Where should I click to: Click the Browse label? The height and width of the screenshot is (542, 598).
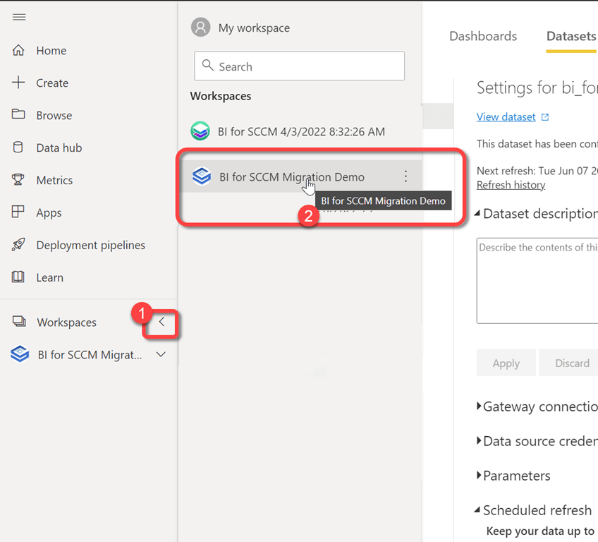(54, 116)
